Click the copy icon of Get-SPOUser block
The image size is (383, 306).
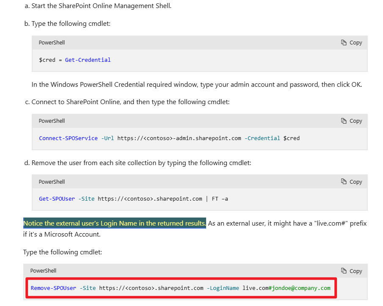tap(344, 182)
